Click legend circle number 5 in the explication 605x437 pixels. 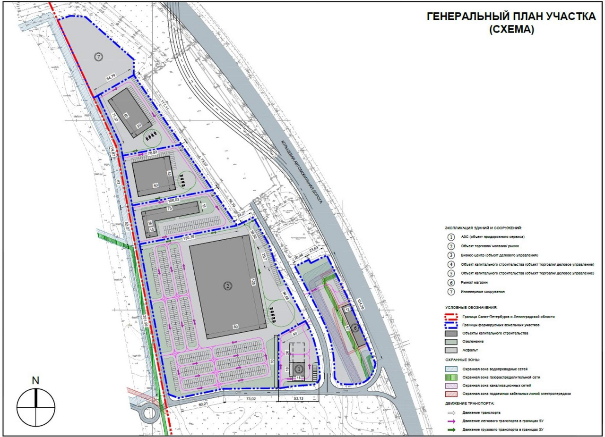pos(450,273)
